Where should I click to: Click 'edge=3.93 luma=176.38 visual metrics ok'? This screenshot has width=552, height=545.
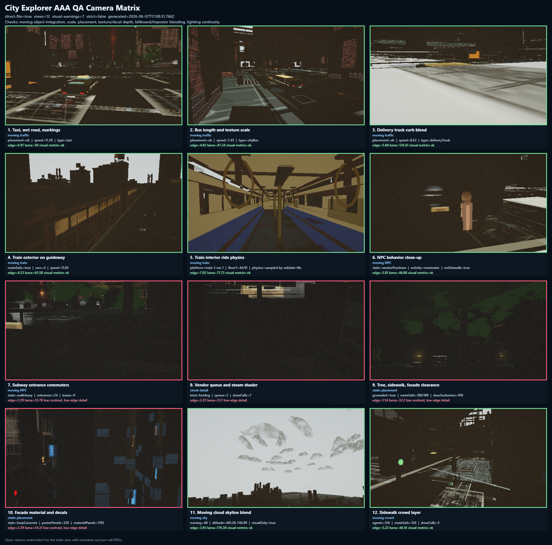click(x=221, y=528)
